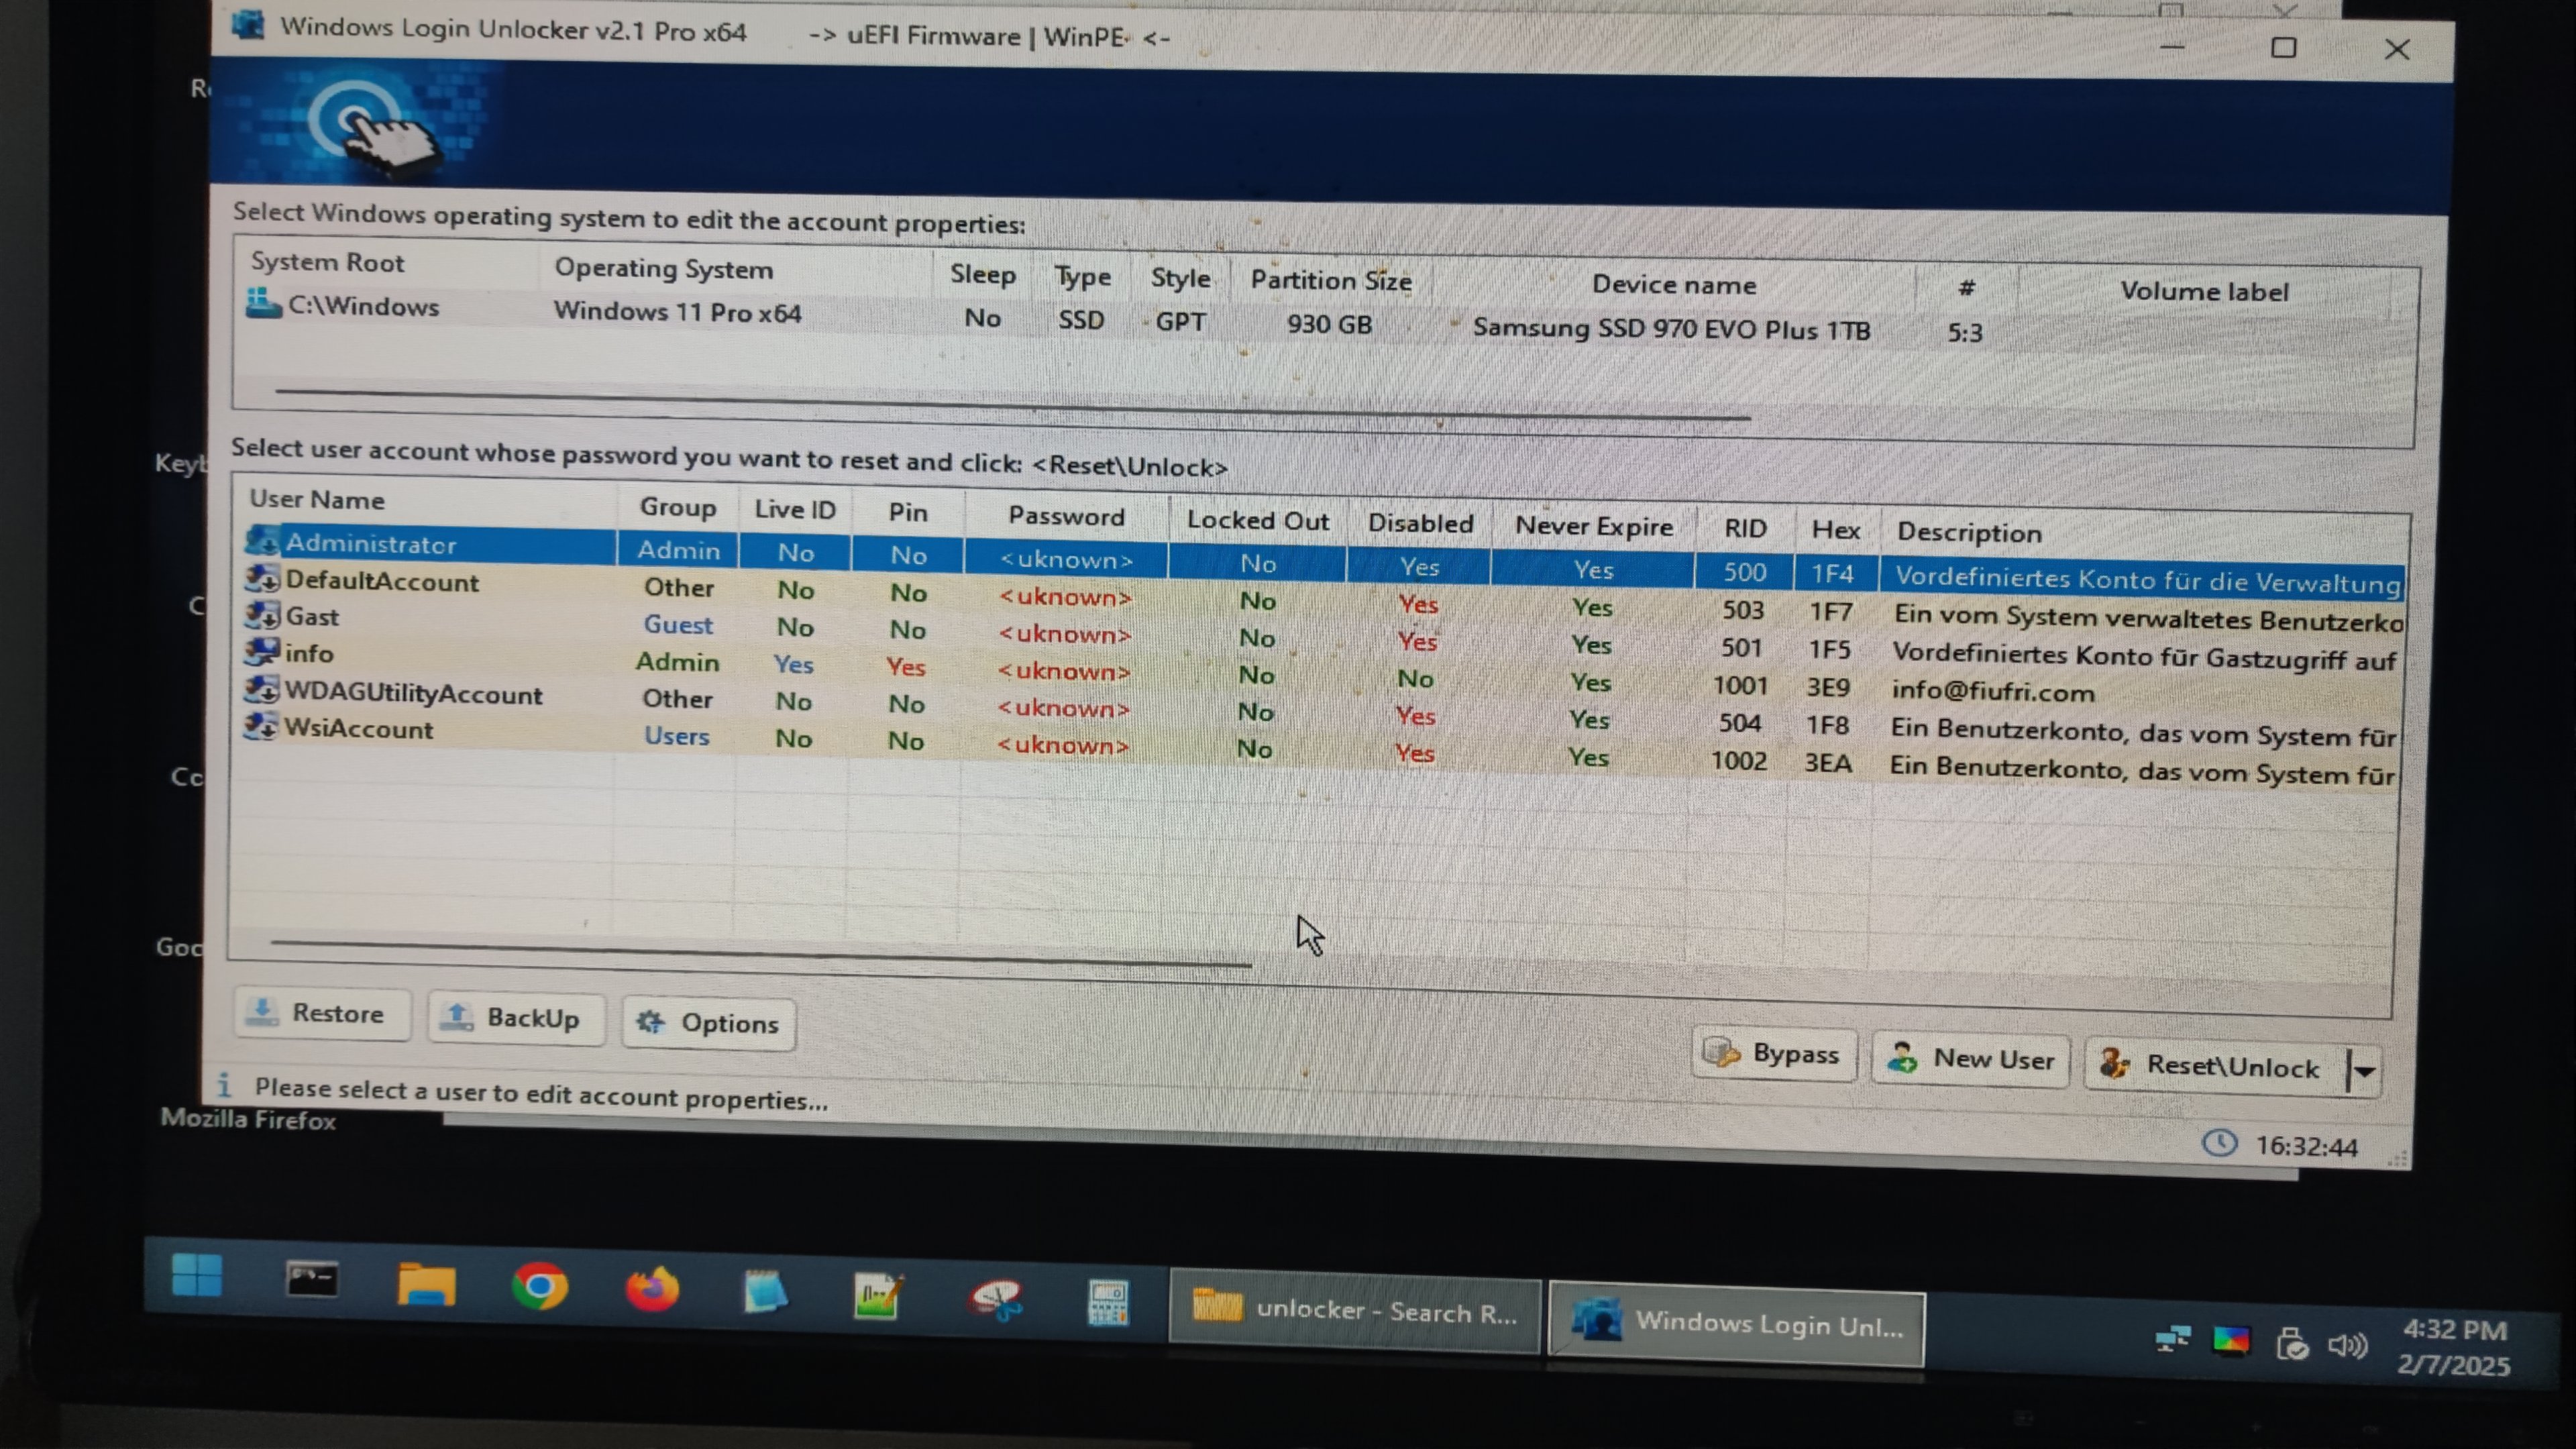Click the New User button
The height and width of the screenshot is (1449, 2576).
pos(1970,1059)
